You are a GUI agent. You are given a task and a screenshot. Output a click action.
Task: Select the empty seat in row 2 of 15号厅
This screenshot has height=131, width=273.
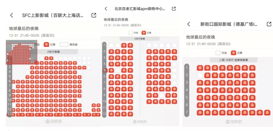pos(200,75)
